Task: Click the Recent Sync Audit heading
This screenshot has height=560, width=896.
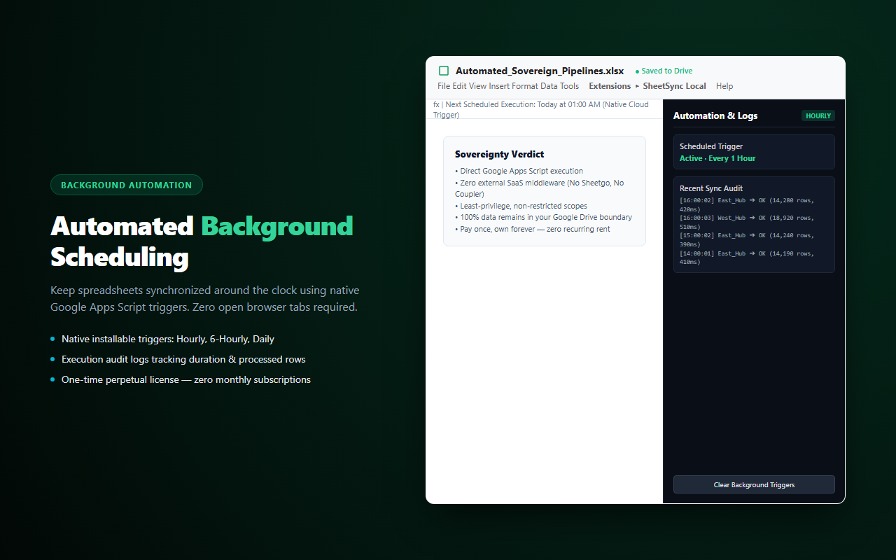Action: [x=711, y=188]
